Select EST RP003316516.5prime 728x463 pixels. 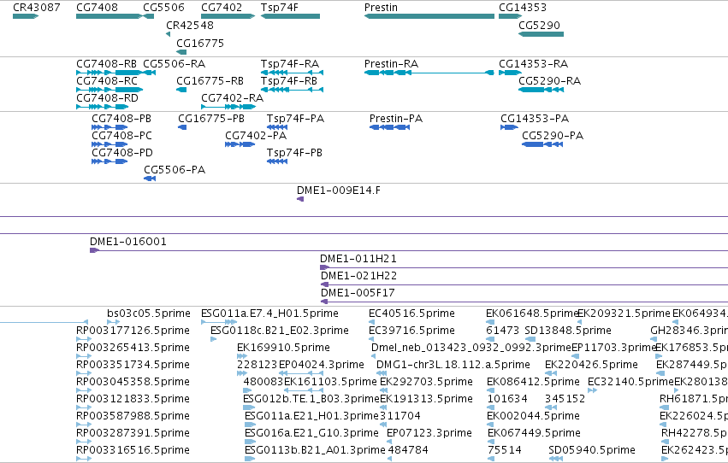(84, 459)
